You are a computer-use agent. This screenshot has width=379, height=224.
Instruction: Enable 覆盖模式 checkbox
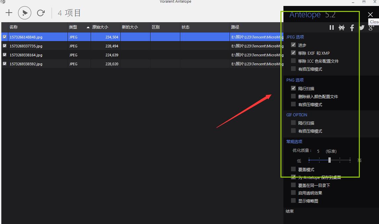pyautogui.click(x=293, y=169)
